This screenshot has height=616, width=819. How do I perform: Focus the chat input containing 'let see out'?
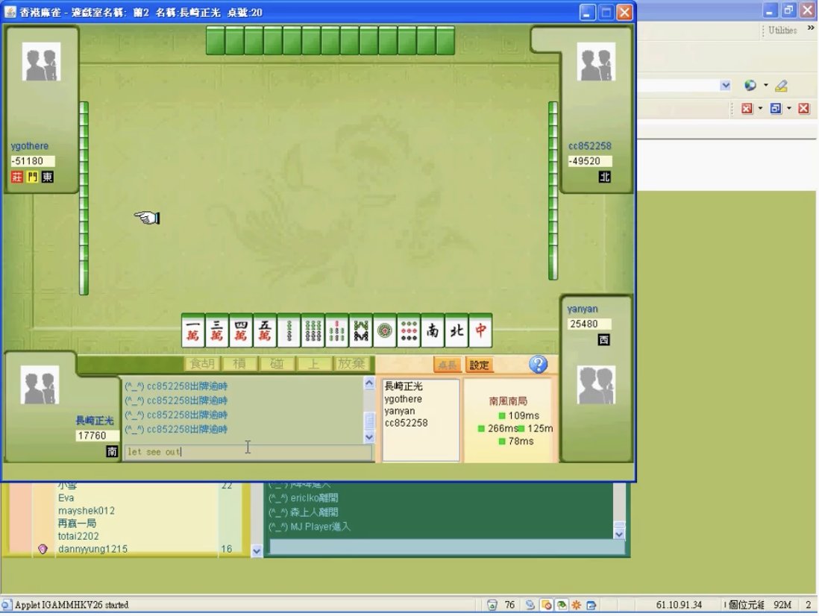(x=248, y=452)
